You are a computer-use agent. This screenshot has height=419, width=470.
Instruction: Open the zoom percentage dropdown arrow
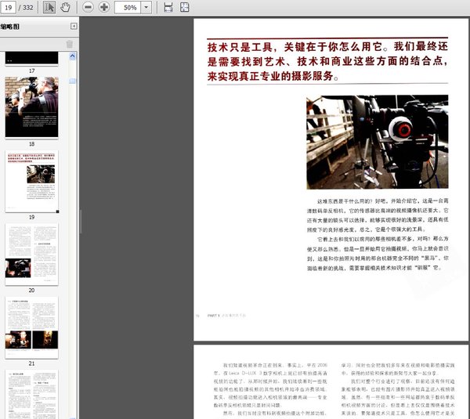[x=146, y=7]
